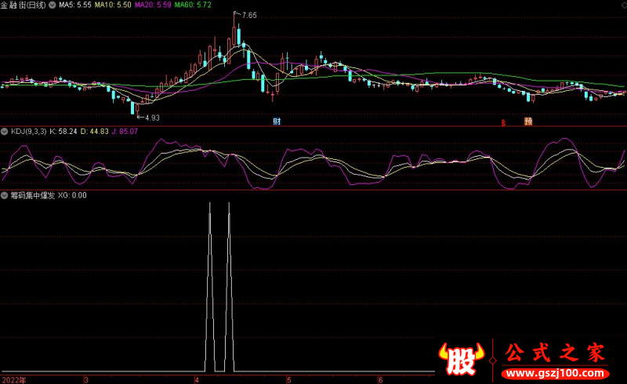Click the red $ dividend marker

(503, 121)
